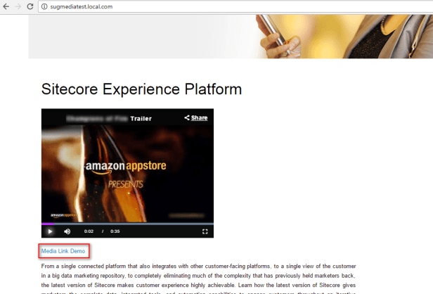Select the Sitecore Experience Platform heading
Screen dimensions: 433x294
click(141, 89)
